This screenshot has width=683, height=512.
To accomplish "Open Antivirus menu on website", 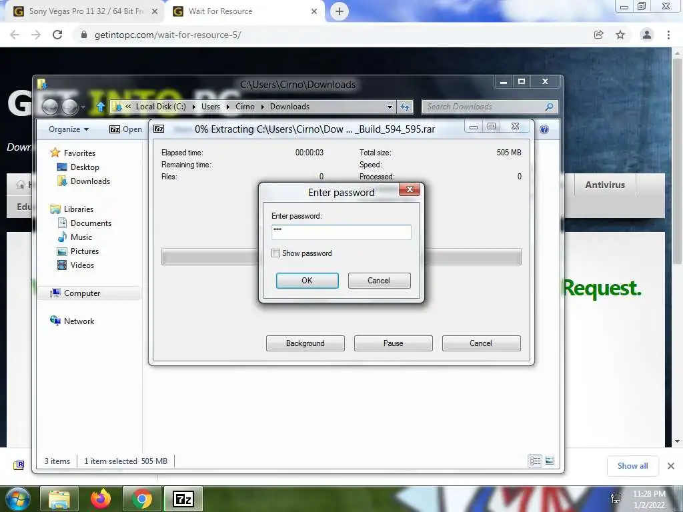I will point(605,185).
